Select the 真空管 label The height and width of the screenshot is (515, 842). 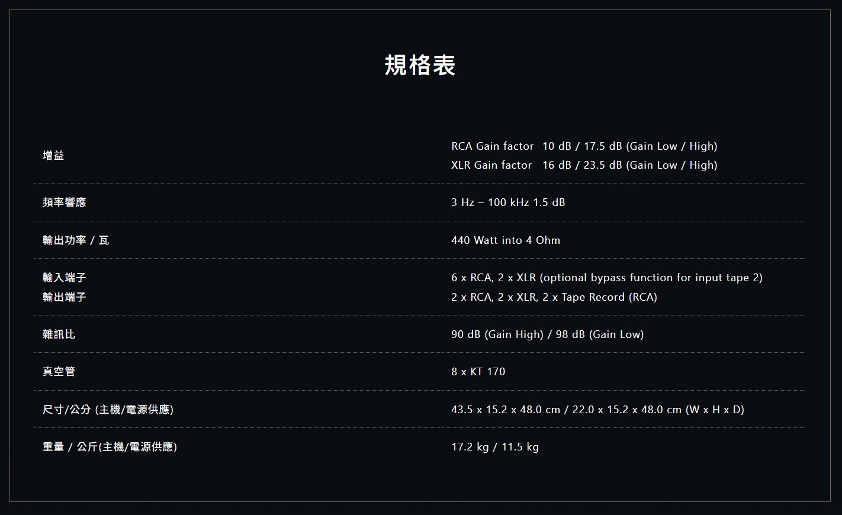click(59, 372)
